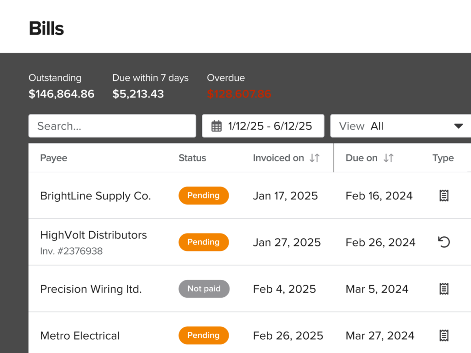Open the invoice icon for Precision Wiring ltd.

[x=443, y=289]
